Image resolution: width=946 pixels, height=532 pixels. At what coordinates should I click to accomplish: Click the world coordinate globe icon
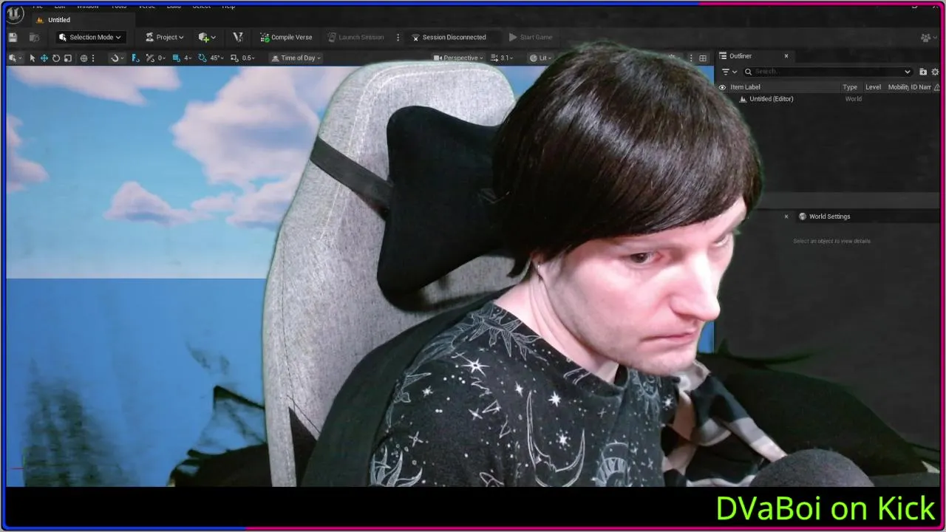(x=84, y=58)
